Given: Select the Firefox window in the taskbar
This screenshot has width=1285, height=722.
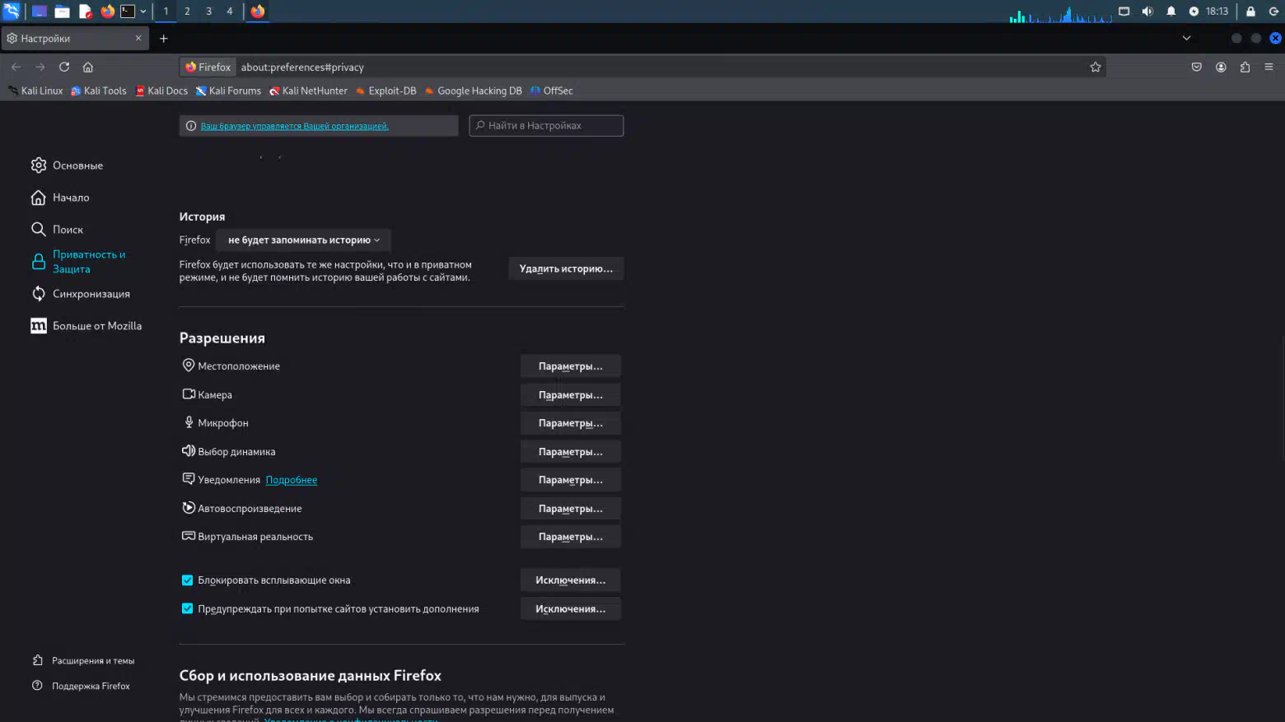Looking at the screenshot, I should tap(258, 12).
